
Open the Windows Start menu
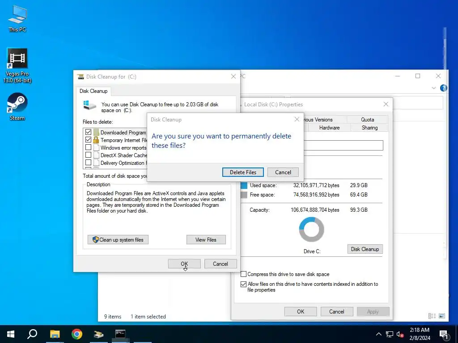pyautogui.click(x=11, y=334)
